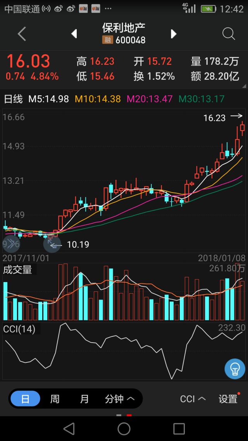This screenshot has width=248, height=441.
Task: Tap stock code 600048
Action: point(131,40)
